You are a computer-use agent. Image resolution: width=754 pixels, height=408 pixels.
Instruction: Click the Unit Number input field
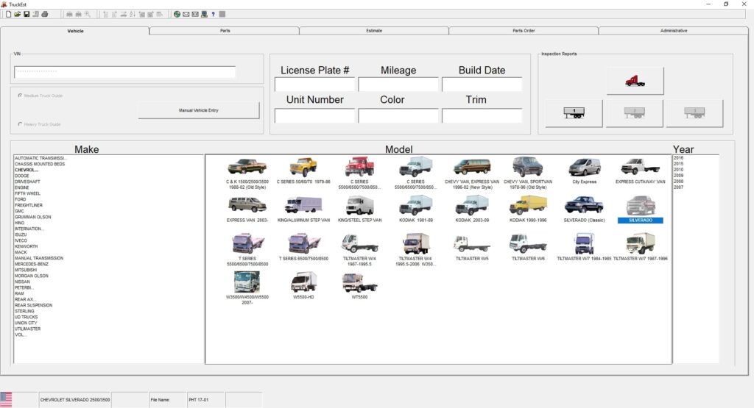(314, 115)
